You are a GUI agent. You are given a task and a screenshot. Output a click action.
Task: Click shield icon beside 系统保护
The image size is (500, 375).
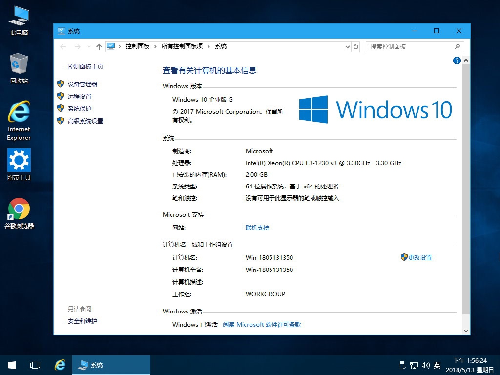61,108
